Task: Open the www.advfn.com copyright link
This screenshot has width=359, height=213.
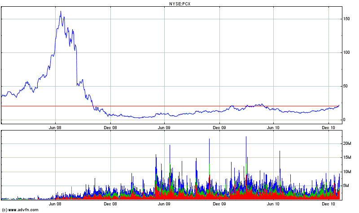Action: coord(20,210)
